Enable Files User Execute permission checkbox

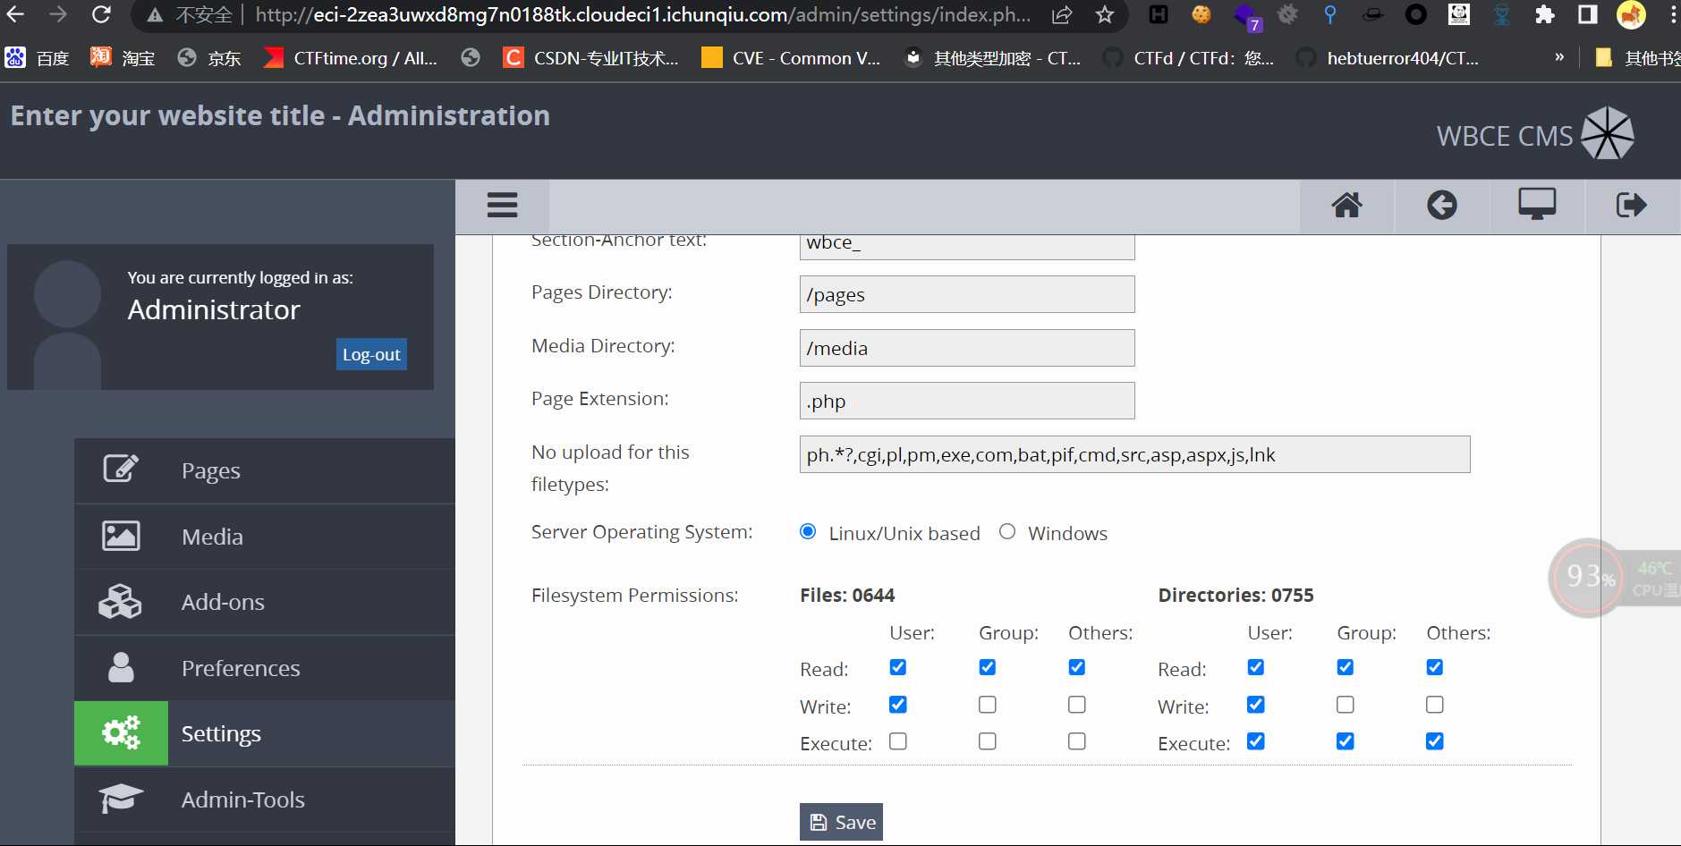(x=898, y=741)
